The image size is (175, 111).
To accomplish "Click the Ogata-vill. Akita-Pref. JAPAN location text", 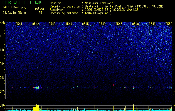I will [x=124, y=6].
